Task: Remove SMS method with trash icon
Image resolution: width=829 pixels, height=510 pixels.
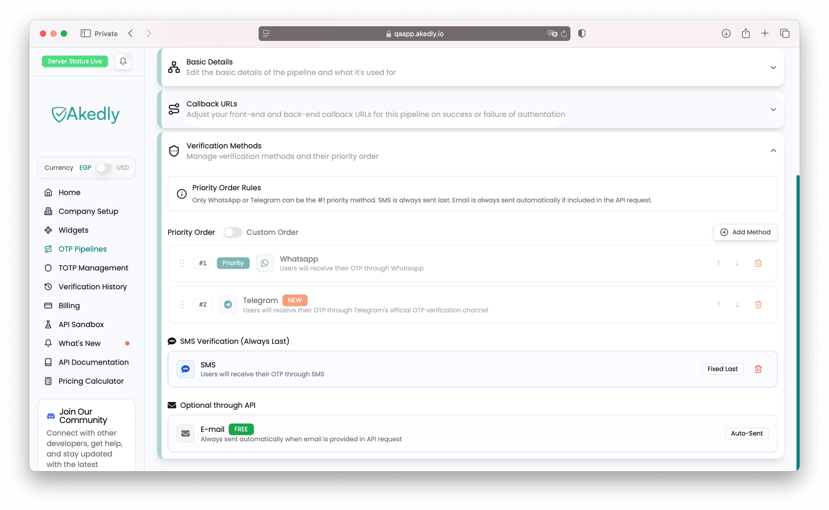Action: [758, 369]
